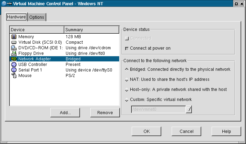Click the Compact summary value

click(x=74, y=42)
